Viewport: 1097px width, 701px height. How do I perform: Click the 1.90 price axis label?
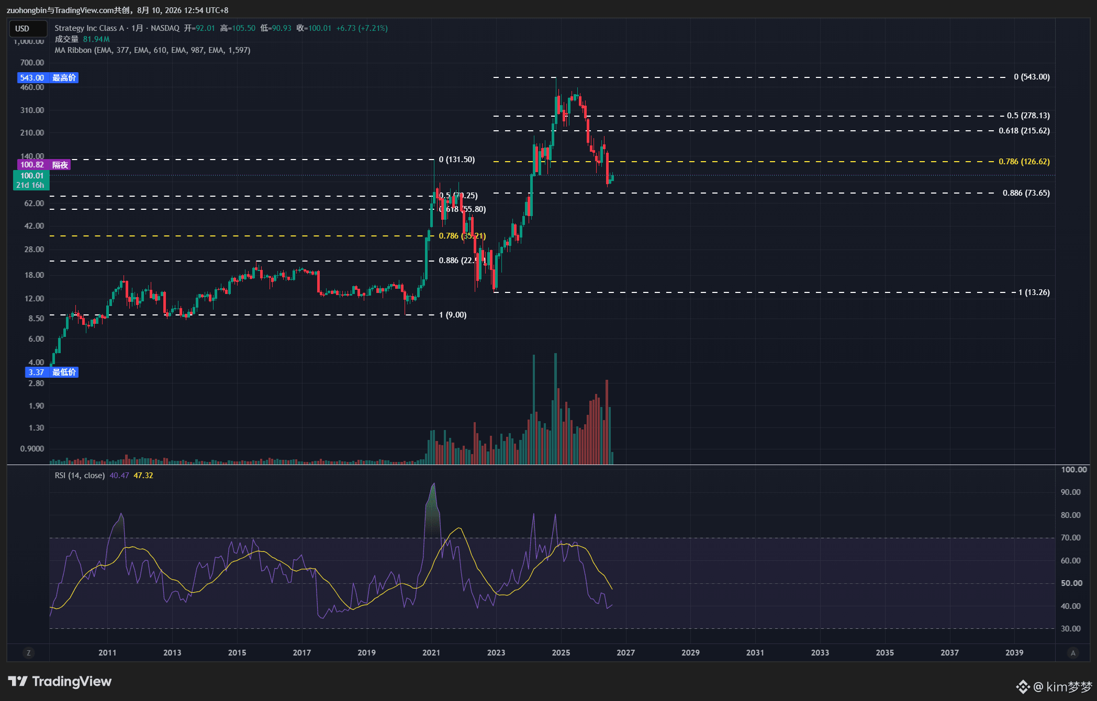(x=36, y=406)
